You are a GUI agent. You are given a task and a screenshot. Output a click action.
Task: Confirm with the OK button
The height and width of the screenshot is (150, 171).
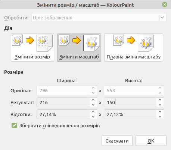pos(151,141)
